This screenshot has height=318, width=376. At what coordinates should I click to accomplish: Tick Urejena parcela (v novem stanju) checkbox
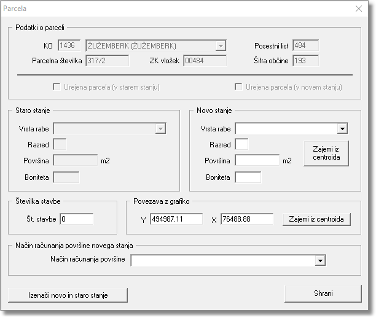coord(239,87)
